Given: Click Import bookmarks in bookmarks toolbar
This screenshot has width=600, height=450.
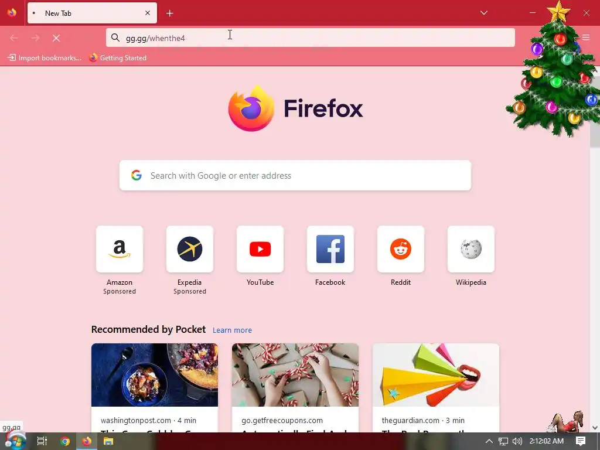Looking at the screenshot, I should [x=45, y=58].
